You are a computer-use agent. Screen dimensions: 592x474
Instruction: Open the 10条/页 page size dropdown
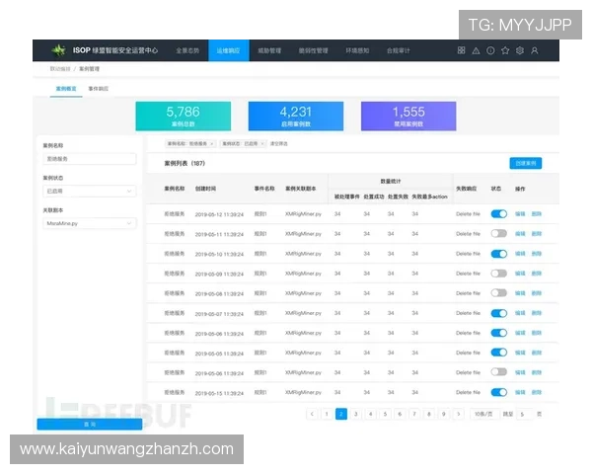tap(481, 414)
